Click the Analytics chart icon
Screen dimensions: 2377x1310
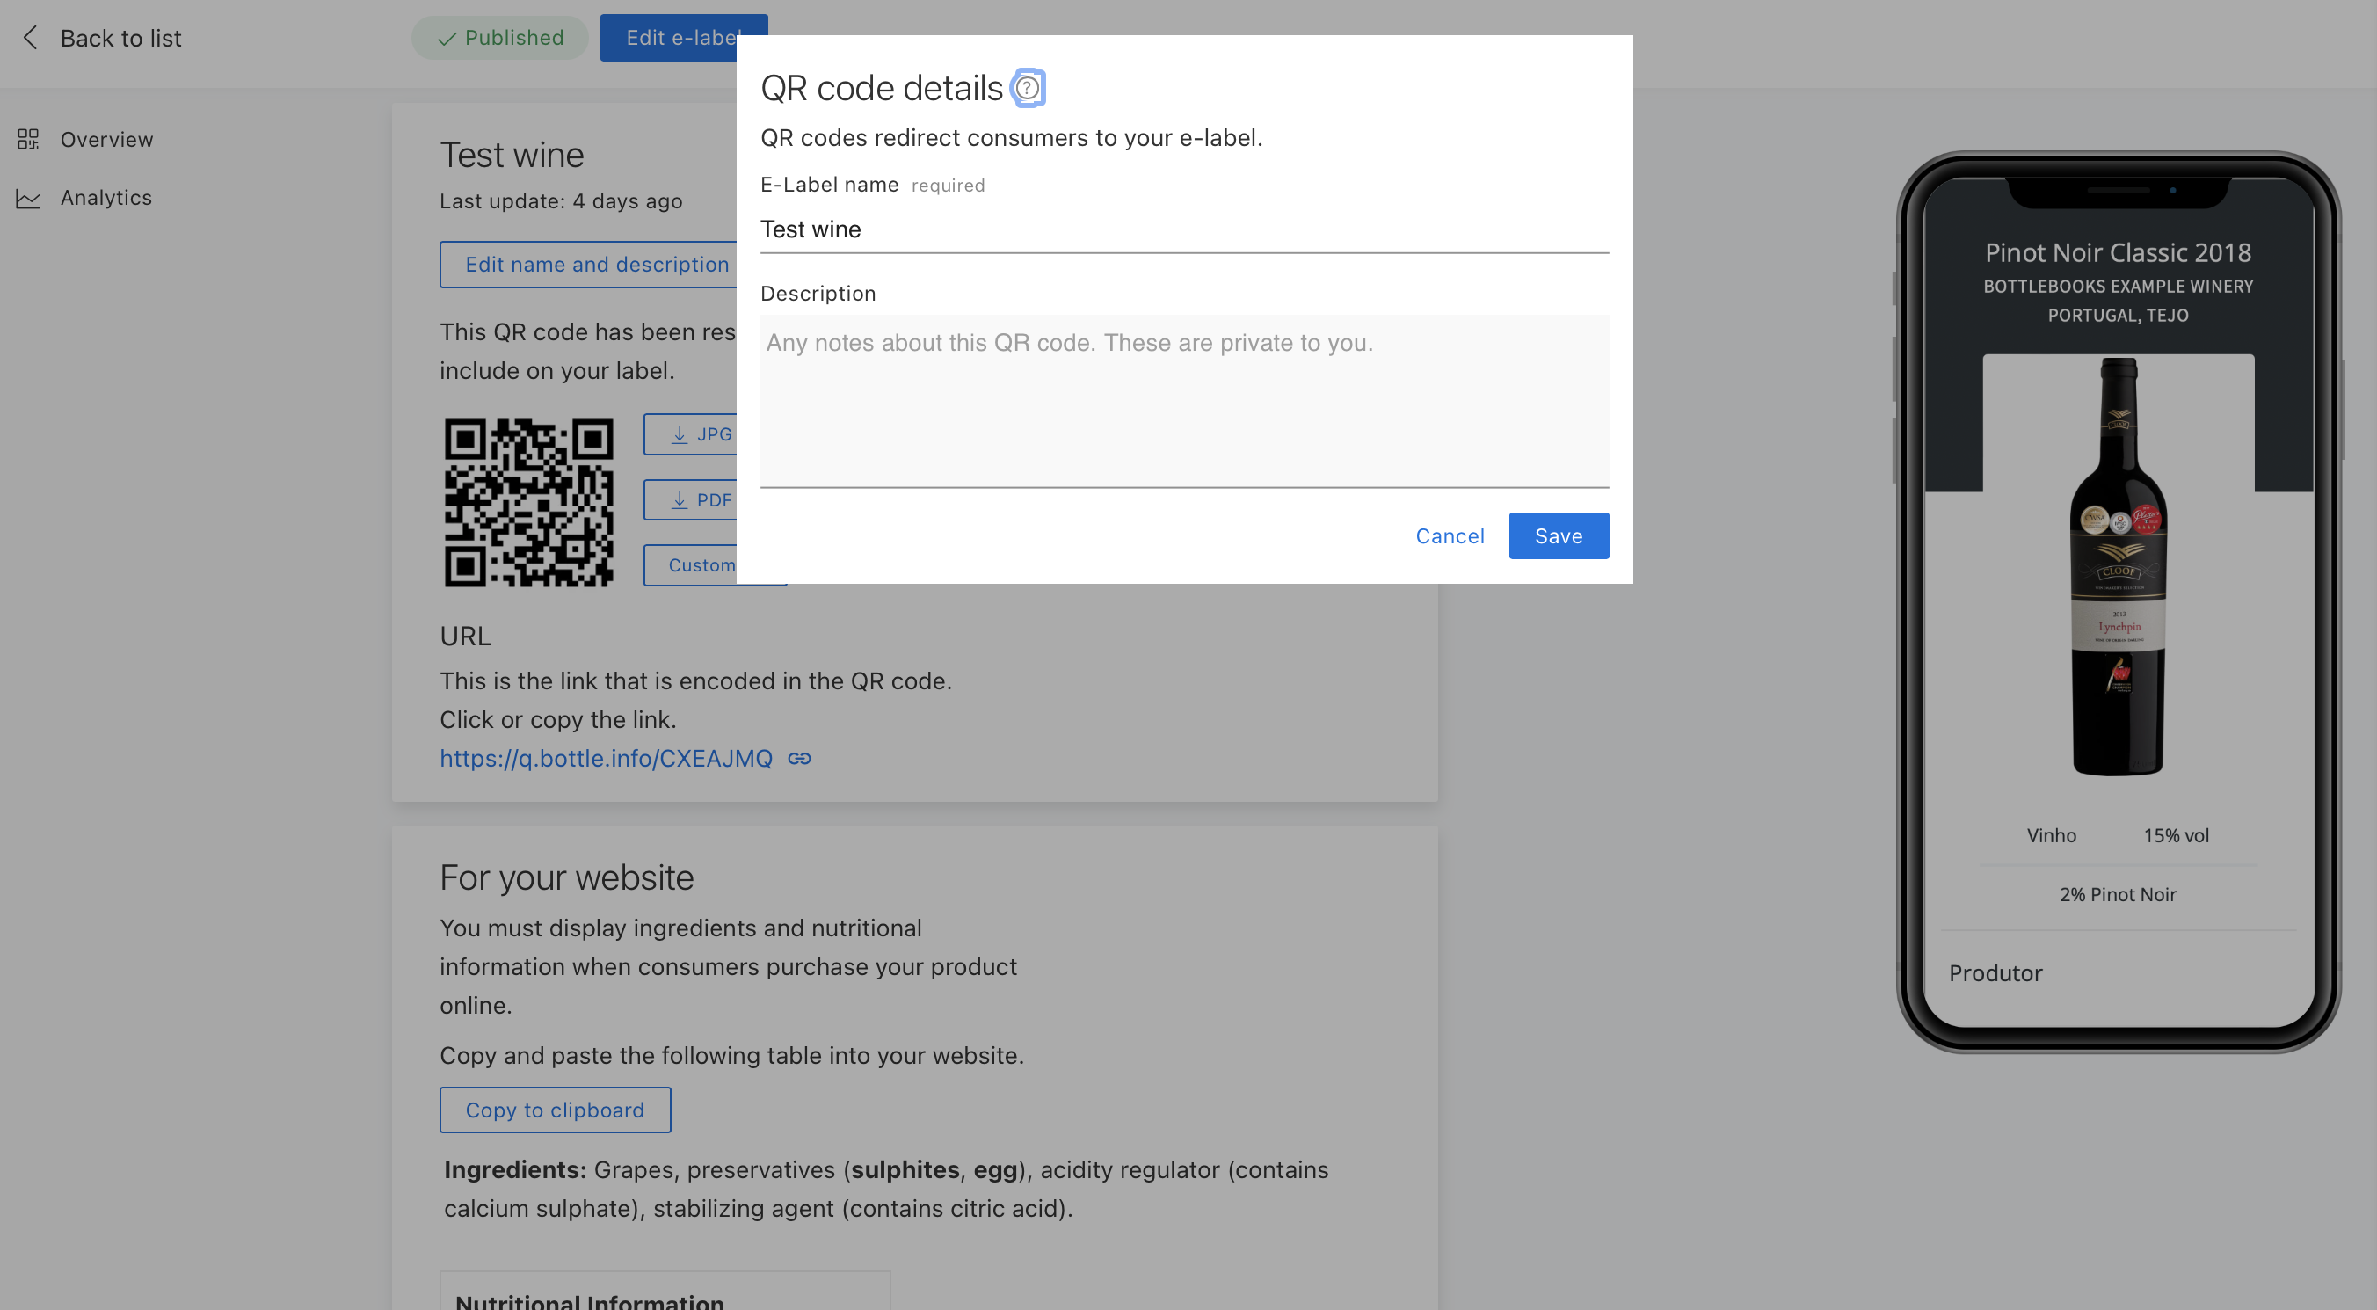click(x=27, y=198)
